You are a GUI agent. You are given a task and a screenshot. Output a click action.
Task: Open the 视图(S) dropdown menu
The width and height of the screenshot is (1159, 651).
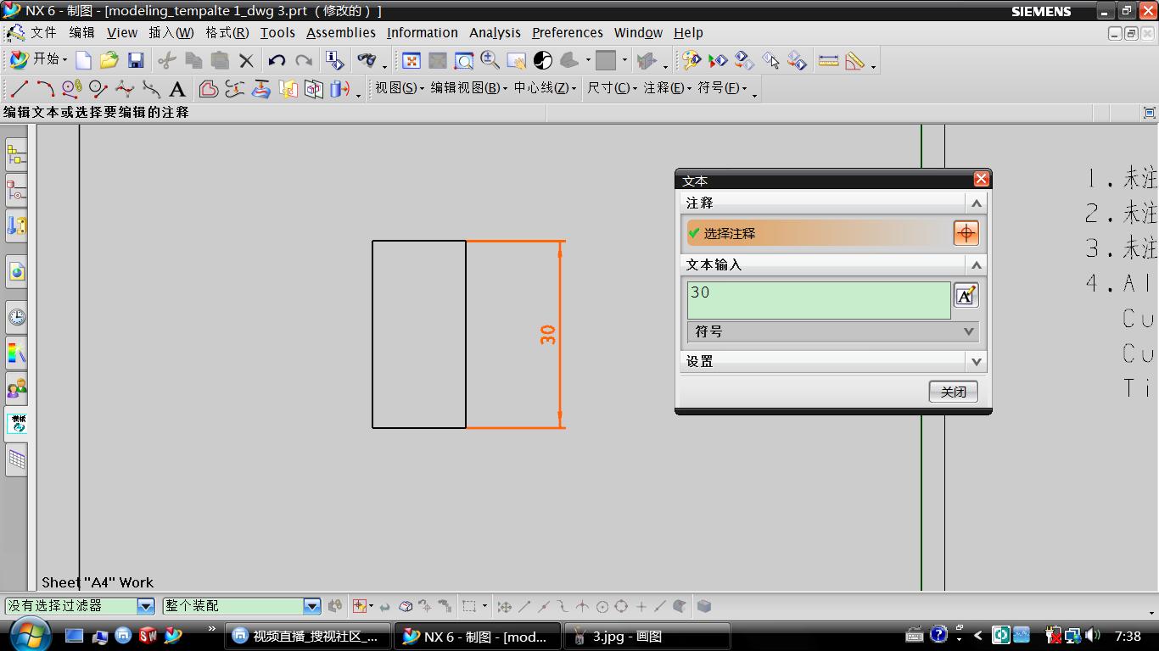[400, 88]
